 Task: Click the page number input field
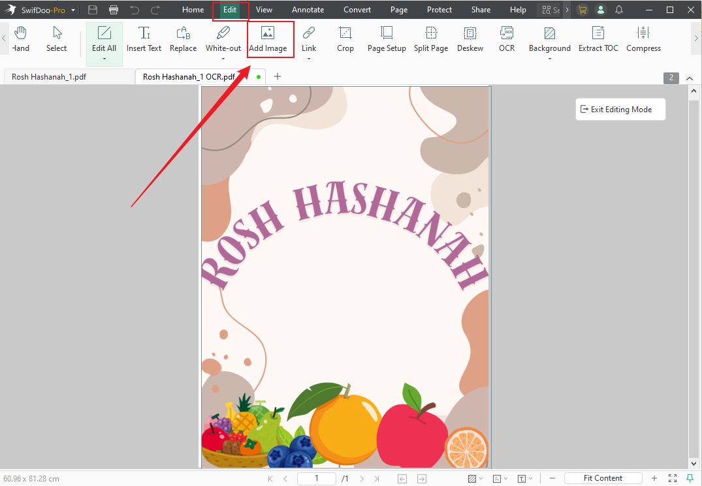coord(316,478)
